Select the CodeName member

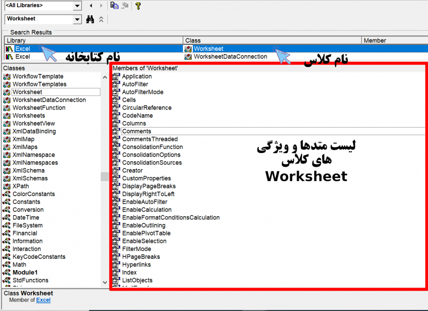137,116
